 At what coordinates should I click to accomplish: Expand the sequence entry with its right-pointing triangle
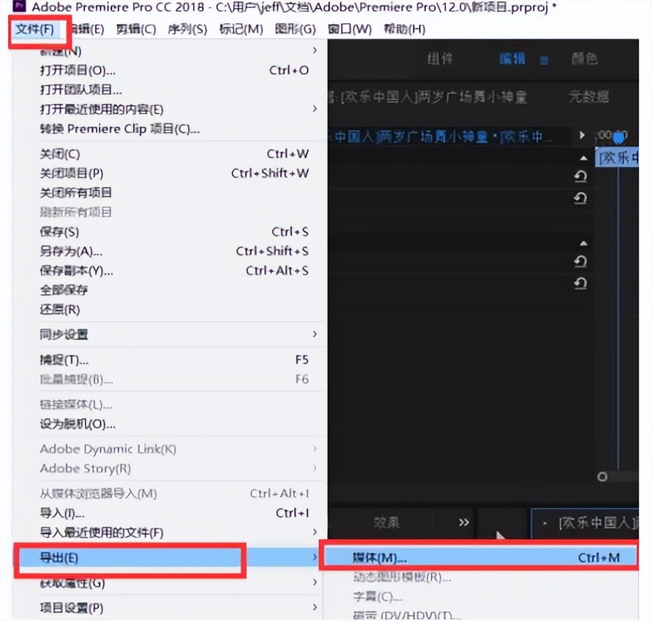[581, 135]
